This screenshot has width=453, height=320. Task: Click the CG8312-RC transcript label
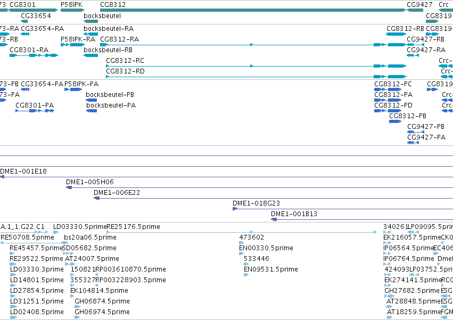125,60
